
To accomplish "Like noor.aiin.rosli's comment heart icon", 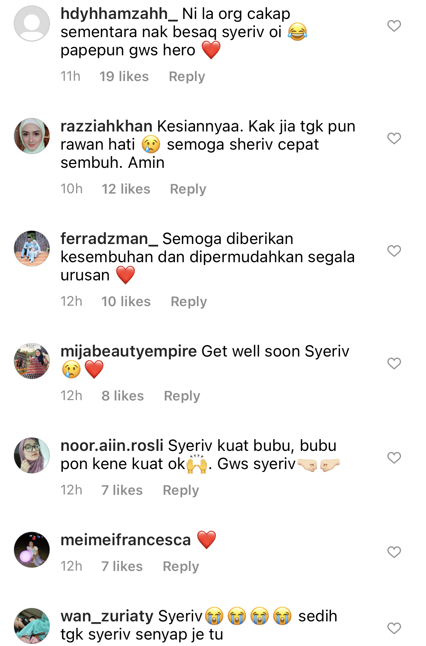I will 394,458.
